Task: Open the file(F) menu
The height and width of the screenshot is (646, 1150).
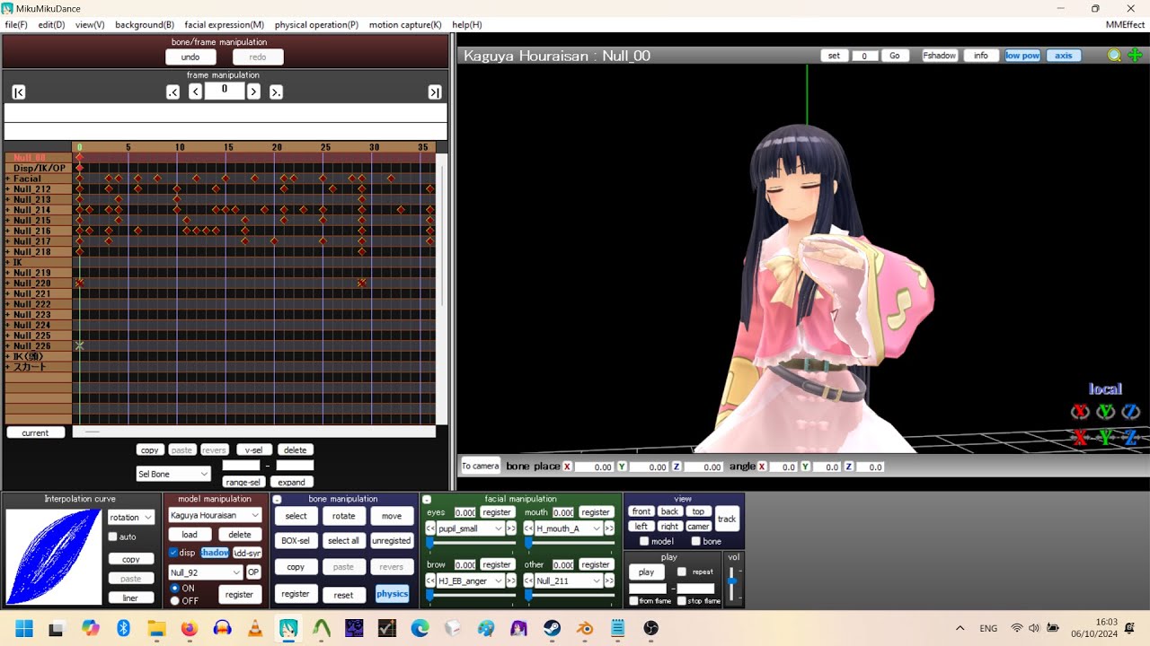Action: 16,25
